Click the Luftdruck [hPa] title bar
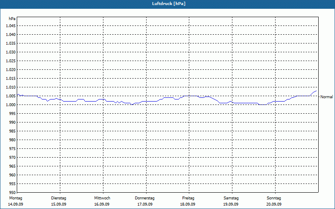335x209 pixels. pyautogui.click(x=167, y=4)
